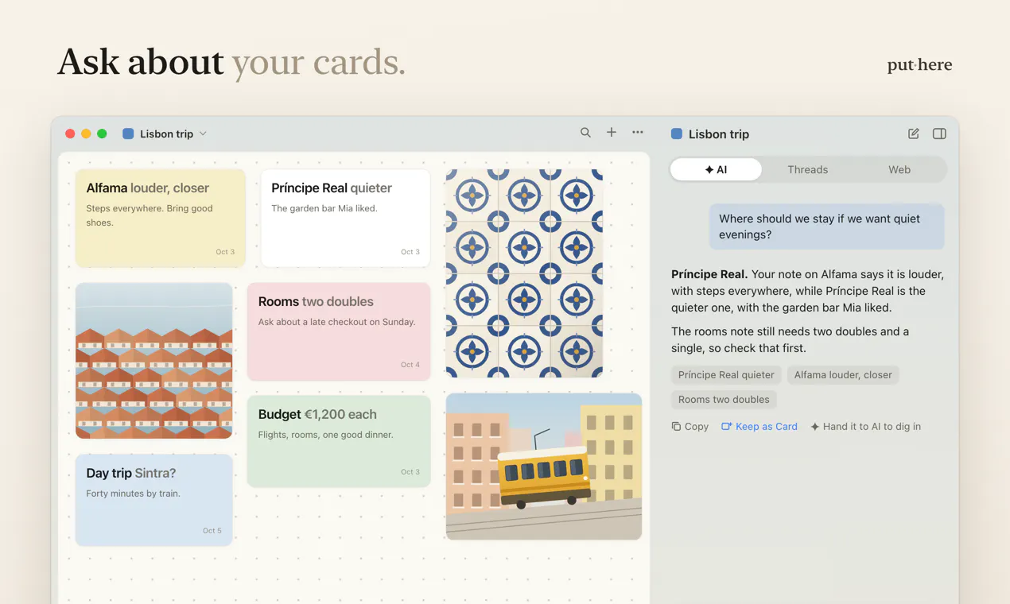Click the question bubble about quiet evenings
This screenshot has width=1010, height=604.
[827, 226]
